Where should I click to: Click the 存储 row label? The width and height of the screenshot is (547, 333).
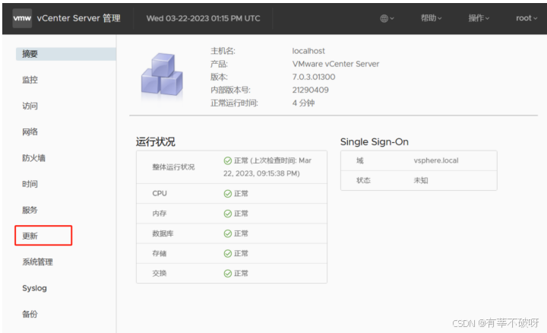point(160,253)
